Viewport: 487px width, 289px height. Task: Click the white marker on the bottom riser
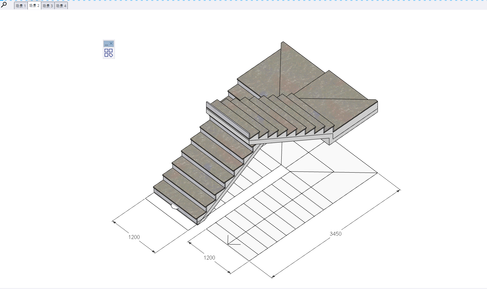pyautogui.click(x=174, y=206)
